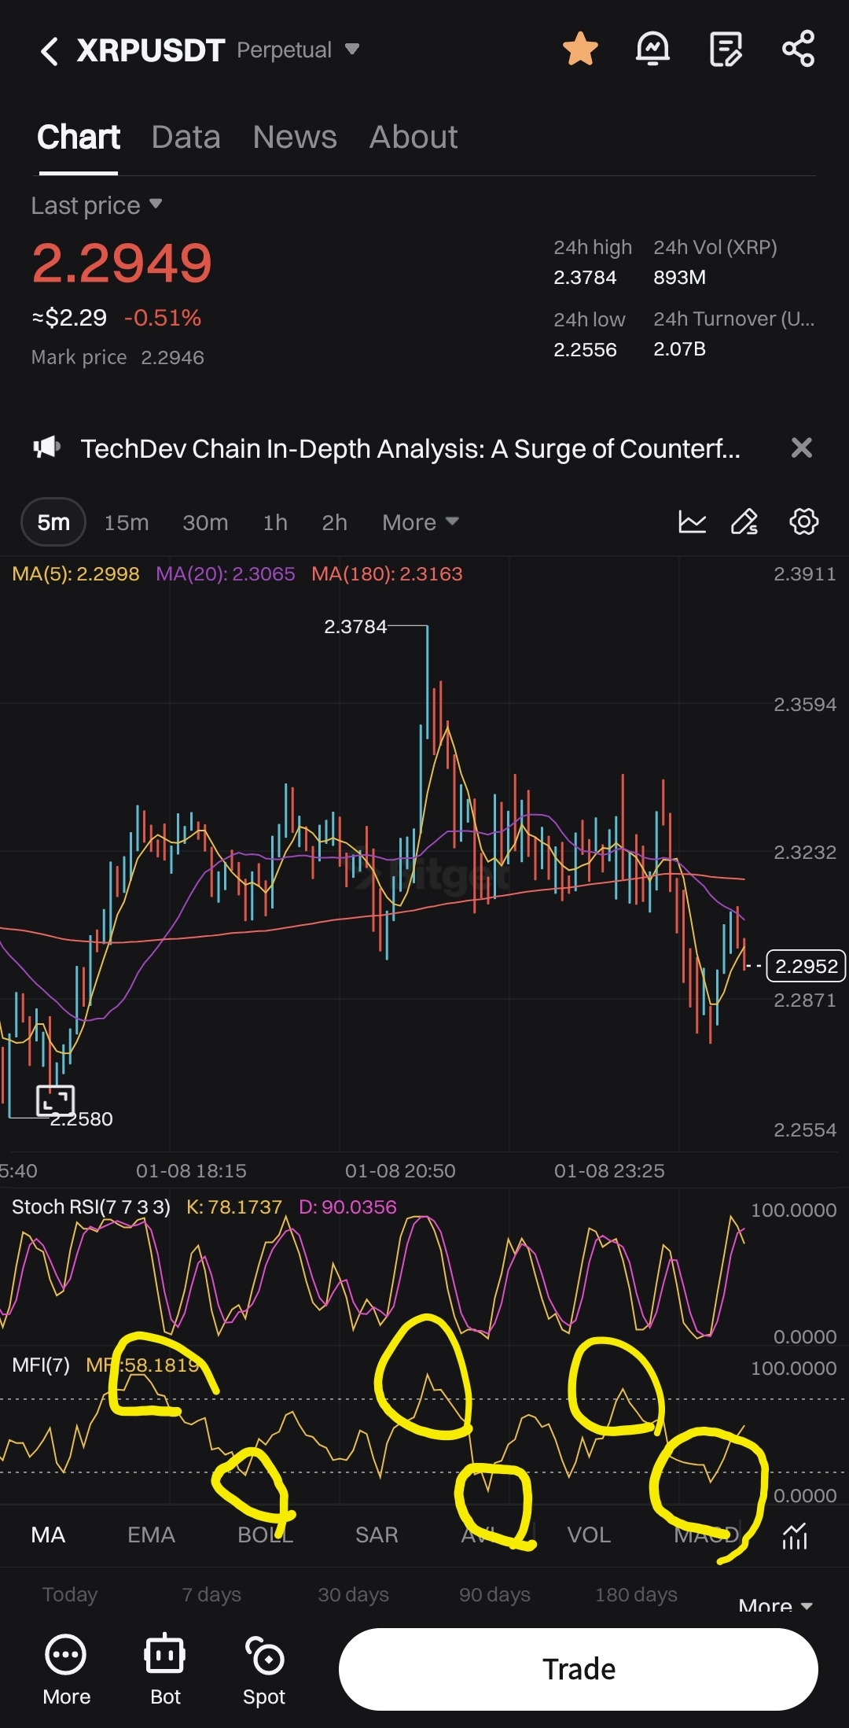Tap the 24h Vol (XRP) value 893M
The height and width of the screenshot is (1728, 849).
click(x=679, y=278)
